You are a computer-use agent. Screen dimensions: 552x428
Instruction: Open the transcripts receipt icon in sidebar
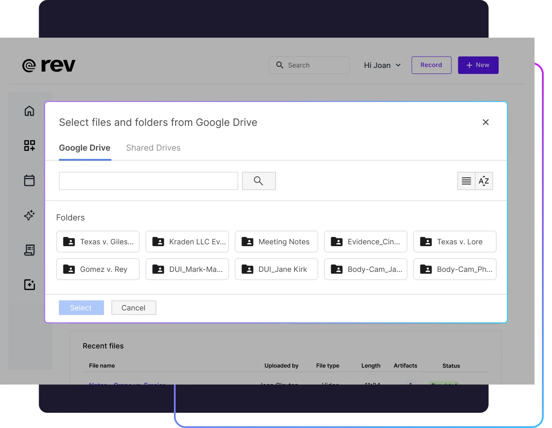29,250
